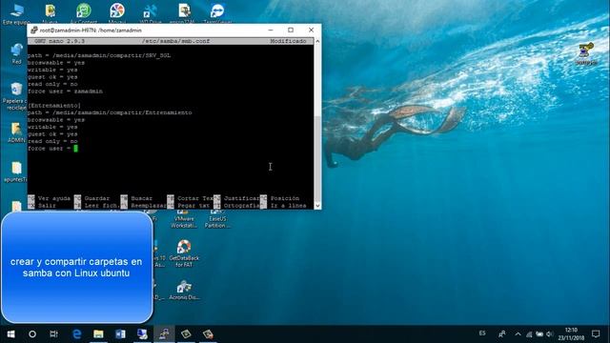Screen dimensions: 610x343
Task: Open the network icon in the system tray
Action: tap(529, 334)
